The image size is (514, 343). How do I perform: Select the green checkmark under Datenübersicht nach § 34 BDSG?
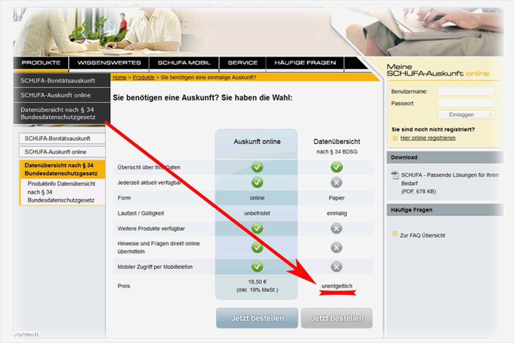[x=336, y=167]
